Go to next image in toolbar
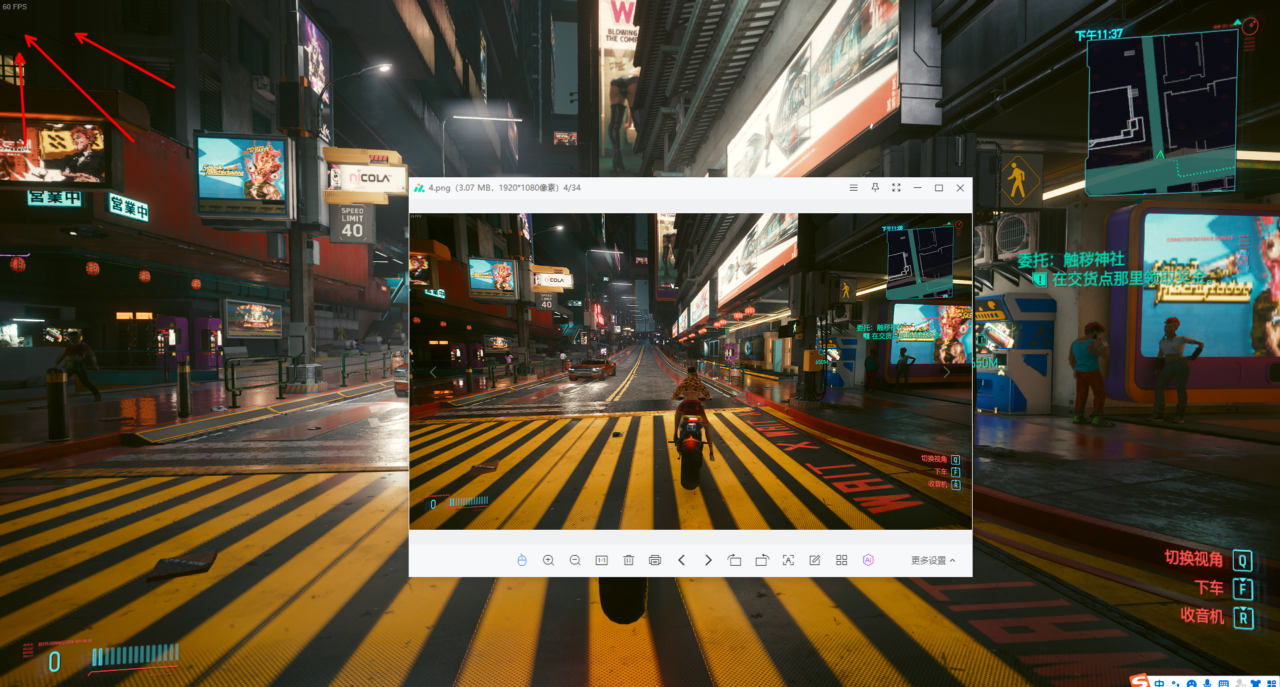 (708, 560)
